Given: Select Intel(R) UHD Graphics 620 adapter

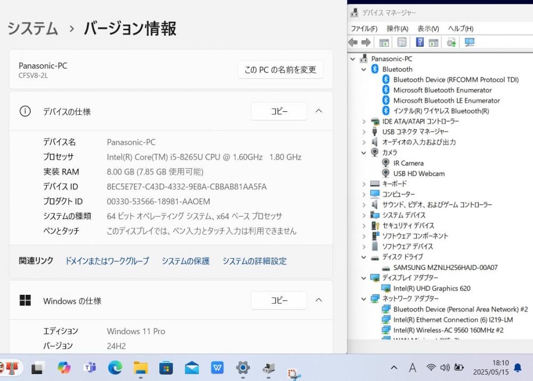Looking at the screenshot, I should pyautogui.click(x=432, y=288).
